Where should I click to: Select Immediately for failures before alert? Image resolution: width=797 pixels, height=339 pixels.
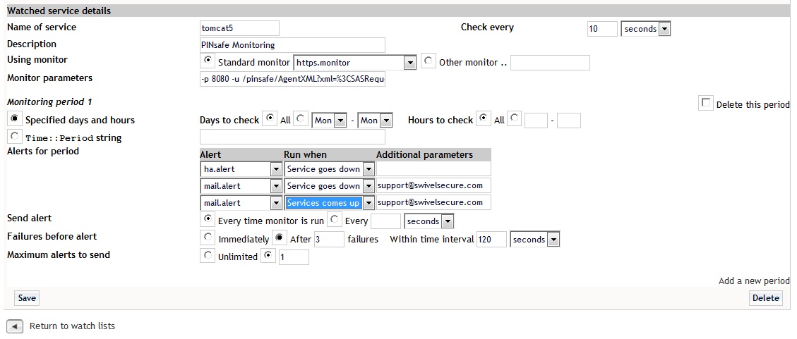208,238
